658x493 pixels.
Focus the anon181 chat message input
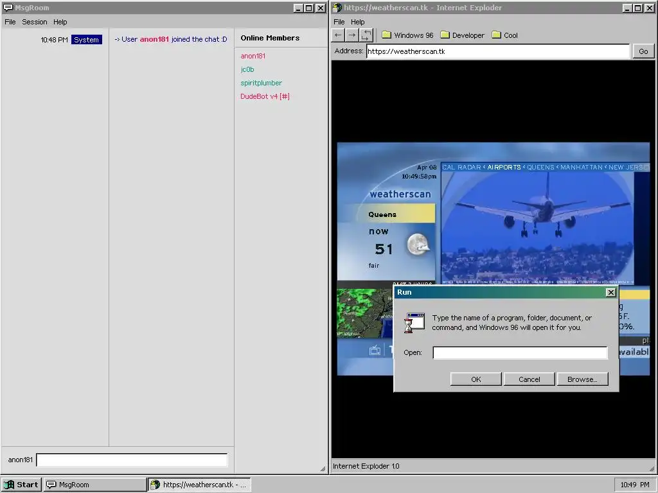[x=132, y=460]
